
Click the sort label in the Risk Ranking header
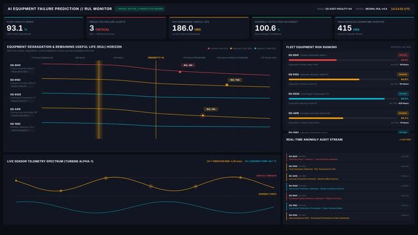point(400,47)
